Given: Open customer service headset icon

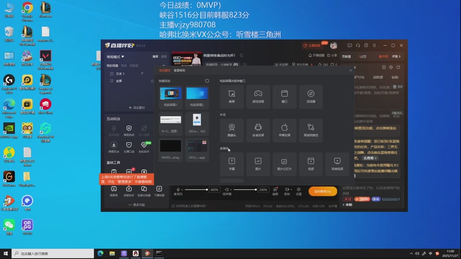Looking at the screenshot, I should 358,45.
